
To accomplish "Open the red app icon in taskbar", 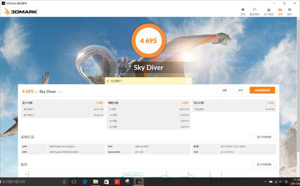I will pyautogui.click(x=117, y=182).
